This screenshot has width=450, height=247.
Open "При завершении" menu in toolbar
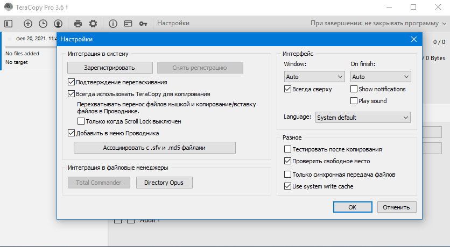pos(378,24)
